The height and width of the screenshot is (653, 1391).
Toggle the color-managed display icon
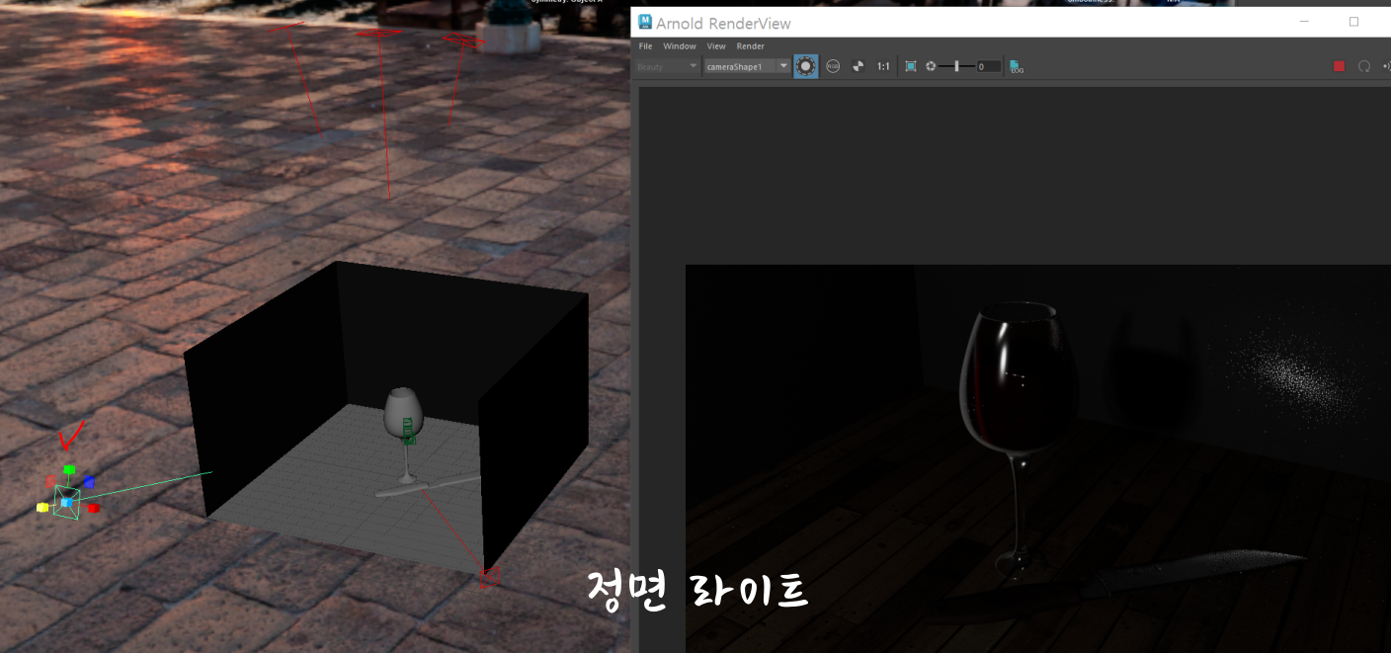click(806, 66)
